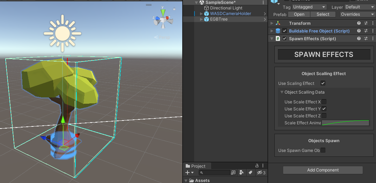The height and width of the screenshot is (183, 376).
Task: Open the Project Search by Type filter
Action: point(242,173)
